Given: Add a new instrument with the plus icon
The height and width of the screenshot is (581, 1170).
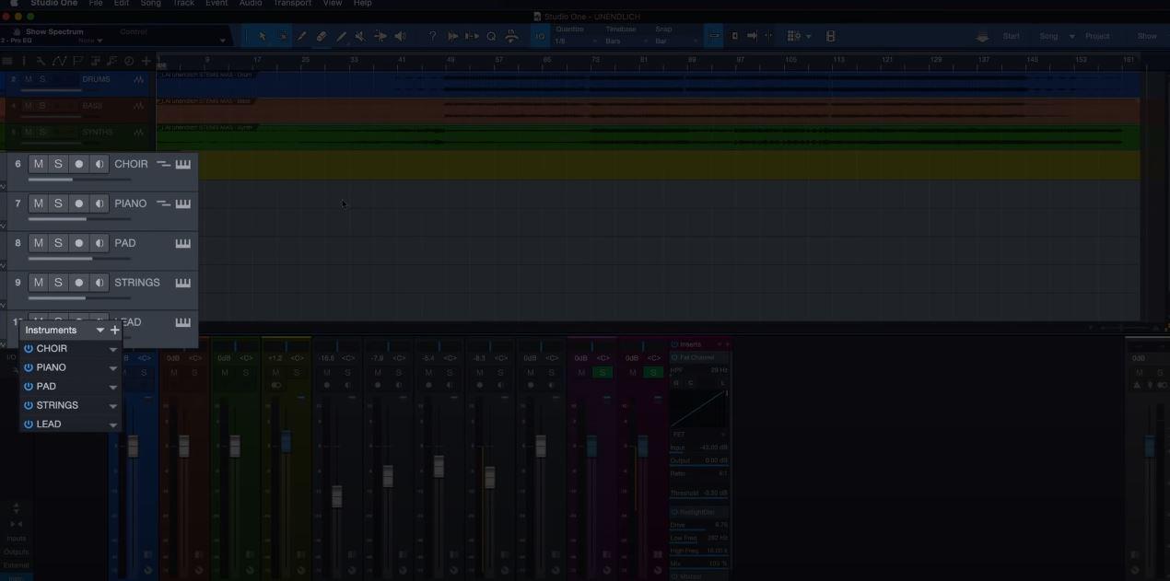Looking at the screenshot, I should pos(114,330).
